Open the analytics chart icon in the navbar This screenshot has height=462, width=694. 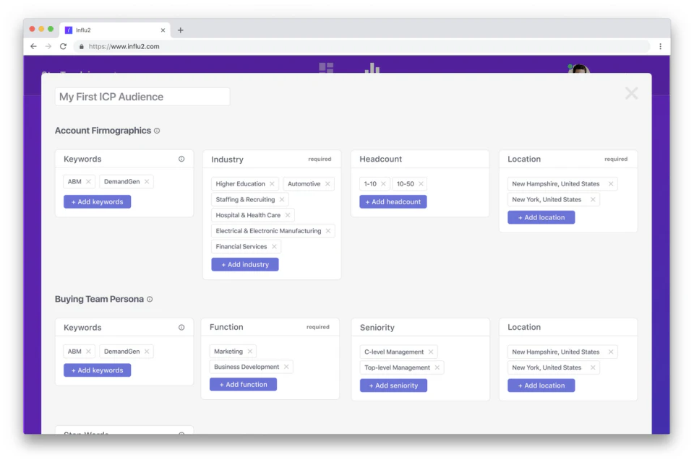371,69
